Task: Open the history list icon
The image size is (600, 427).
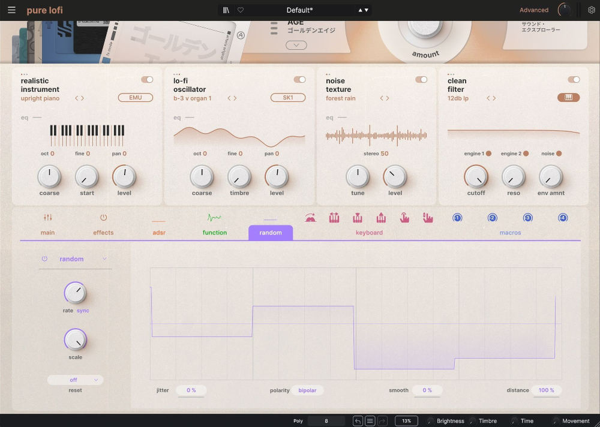Action: pyautogui.click(x=370, y=421)
